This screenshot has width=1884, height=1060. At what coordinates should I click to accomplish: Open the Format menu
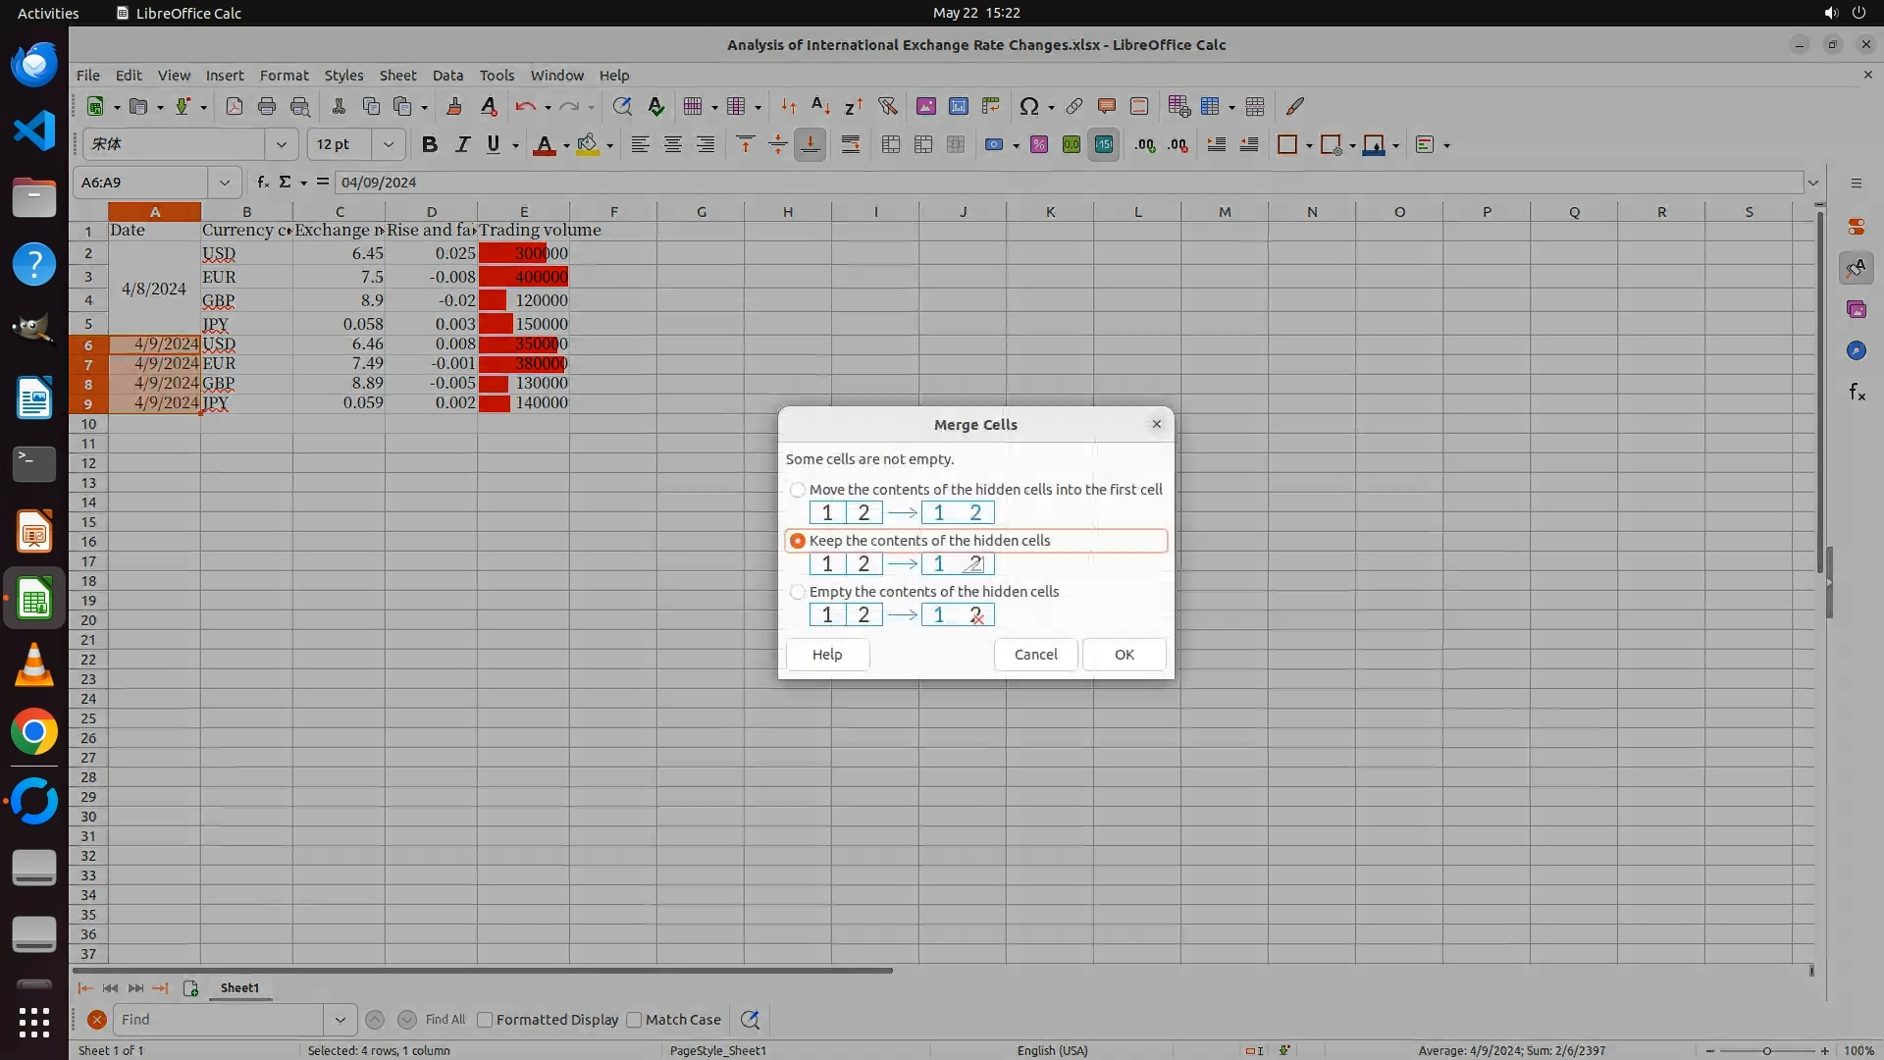coord(284,76)
